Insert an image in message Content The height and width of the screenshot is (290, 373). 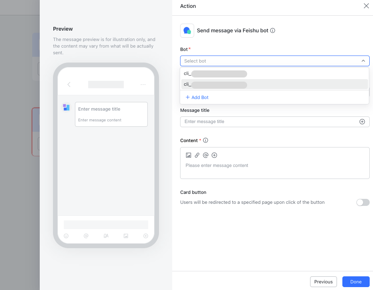click(188, 155)
